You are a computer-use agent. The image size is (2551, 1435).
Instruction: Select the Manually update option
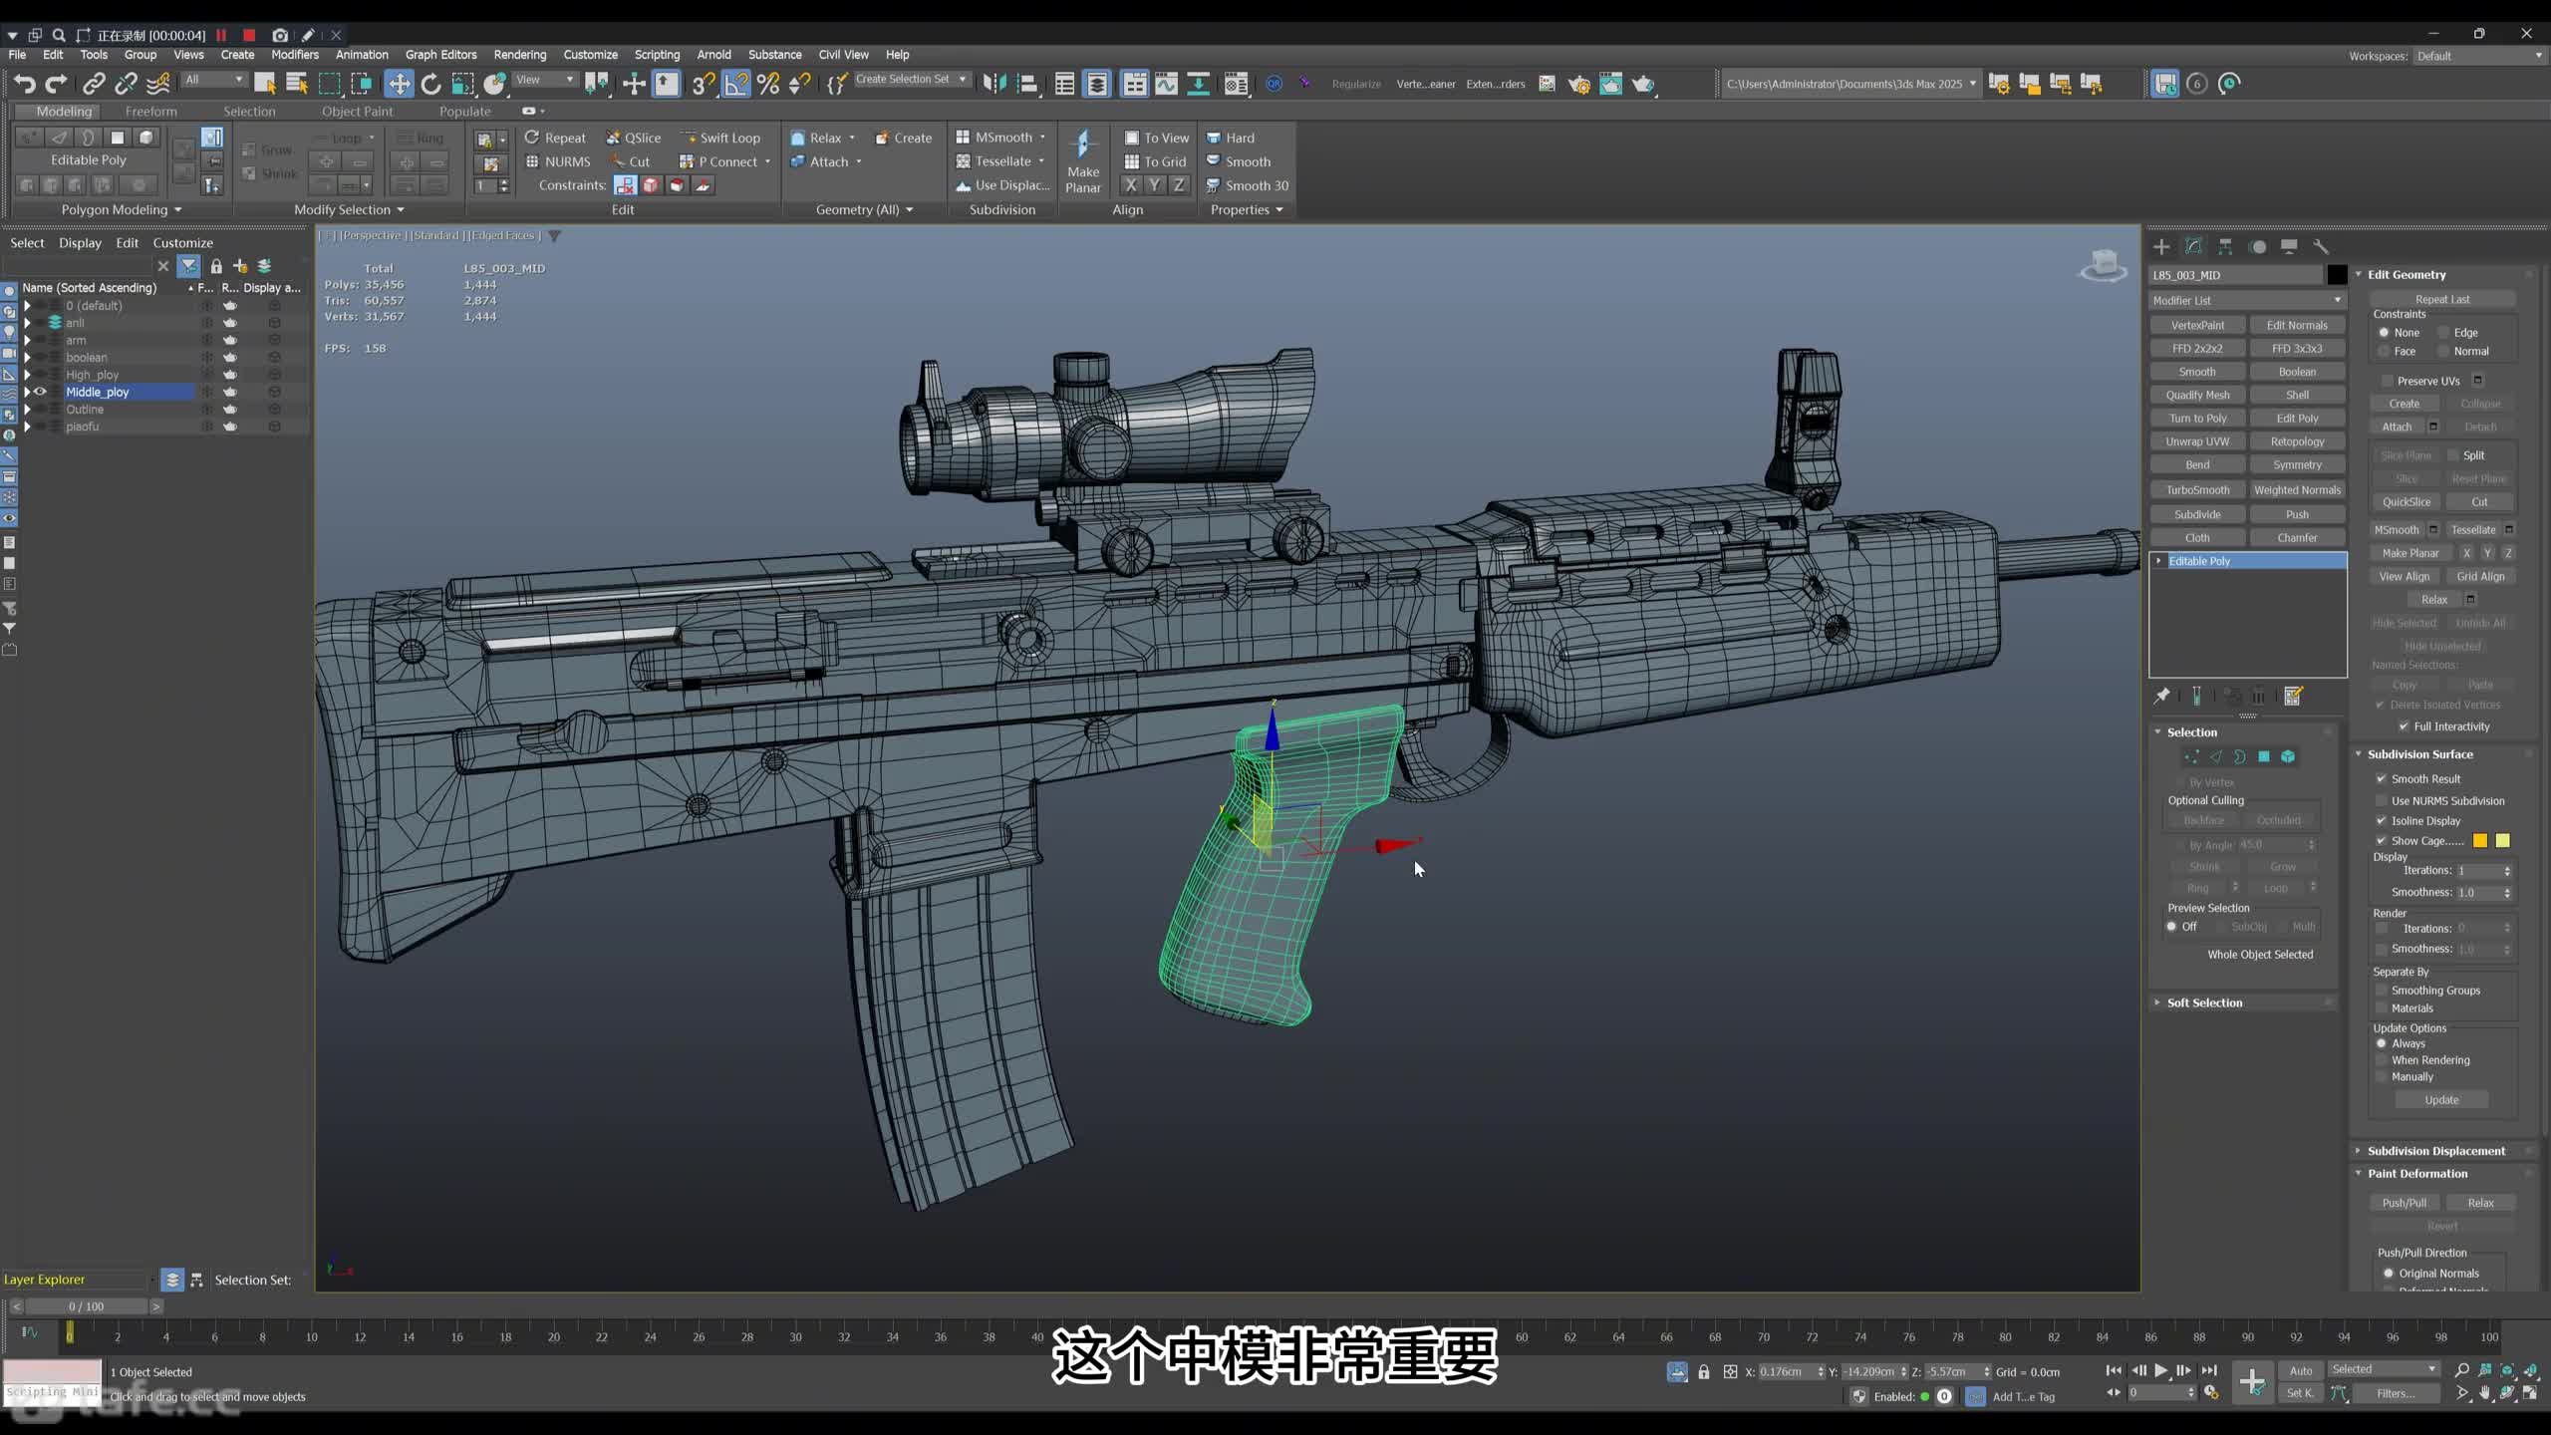click(x=2382, y=1077)
